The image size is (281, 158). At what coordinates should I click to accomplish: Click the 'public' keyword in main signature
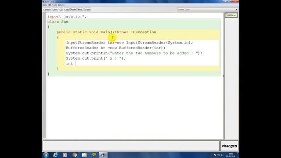(64, 32)
